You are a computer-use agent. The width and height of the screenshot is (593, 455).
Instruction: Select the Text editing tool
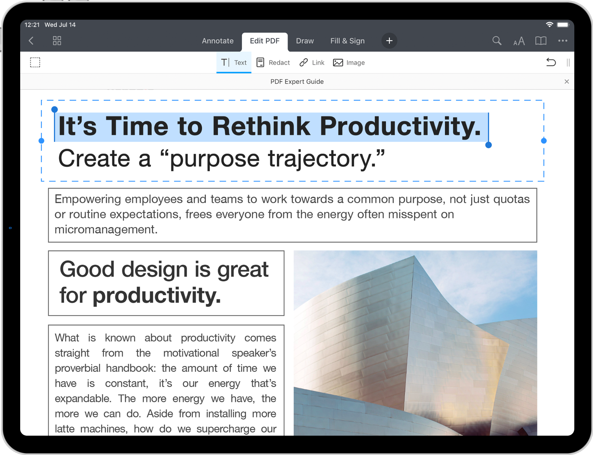click(x=234, y=62)
